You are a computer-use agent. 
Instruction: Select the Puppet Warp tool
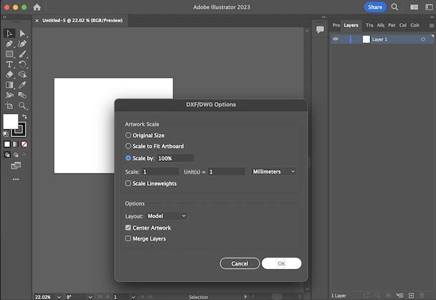[9, 95]
